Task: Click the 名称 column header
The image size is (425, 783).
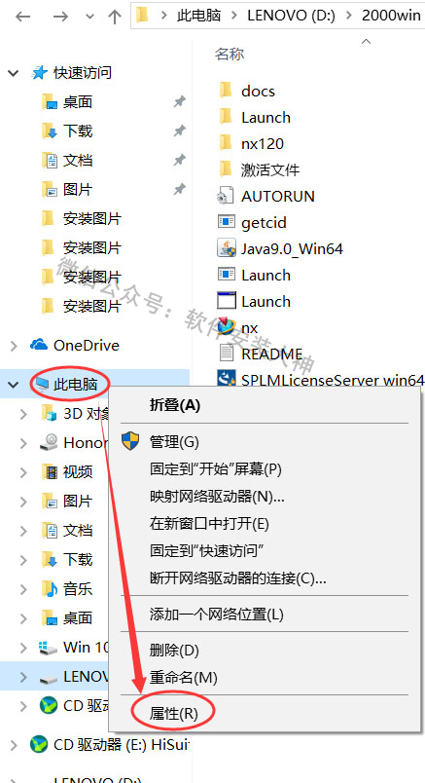Action: point(230,54)
